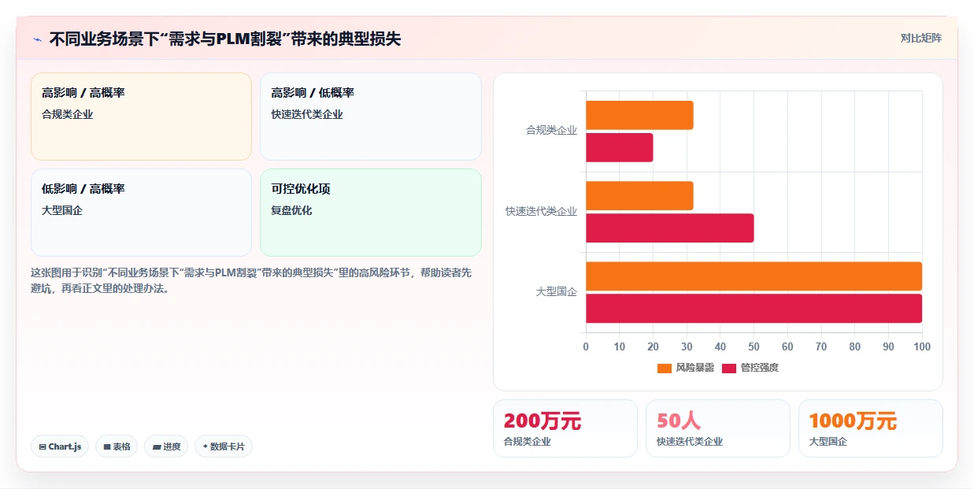Click the orange 风险暴露 bar for 大型国企
974x489 pixels.
(x=754, y=276)
